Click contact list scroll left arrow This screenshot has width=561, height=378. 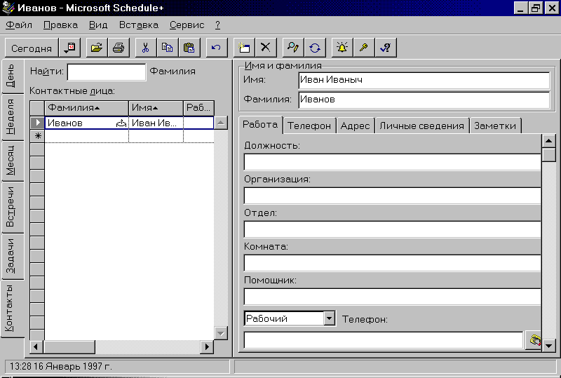(36, 346)
